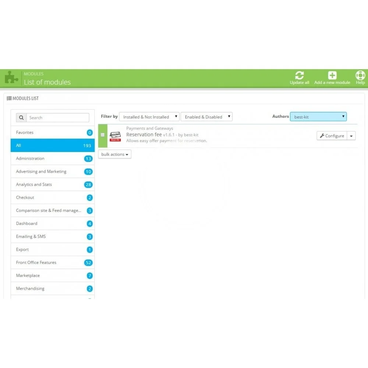Select the Emailing & SMS category
The width and height of the screenshot is (368, 368).
[x=52, y=237]
